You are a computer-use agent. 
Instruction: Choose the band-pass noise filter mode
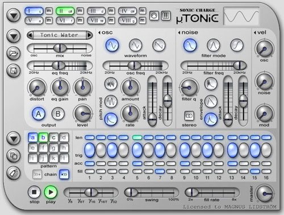[x=213, y=45]
